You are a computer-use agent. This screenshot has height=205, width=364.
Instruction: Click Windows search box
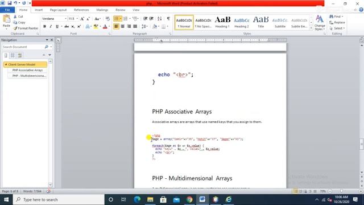tap(59, 199)
